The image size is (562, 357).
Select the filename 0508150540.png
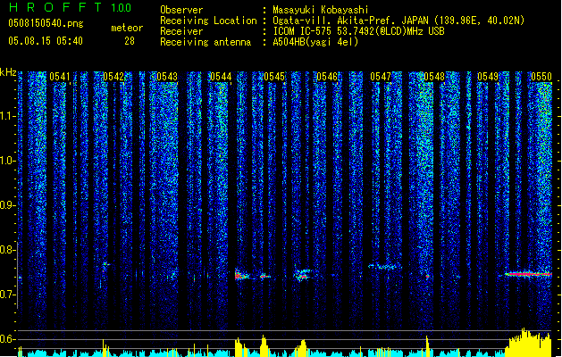pos(46,23)
